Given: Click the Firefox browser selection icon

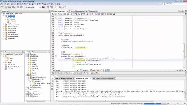Looking at the screenshot, I should [x=44, y=7].
